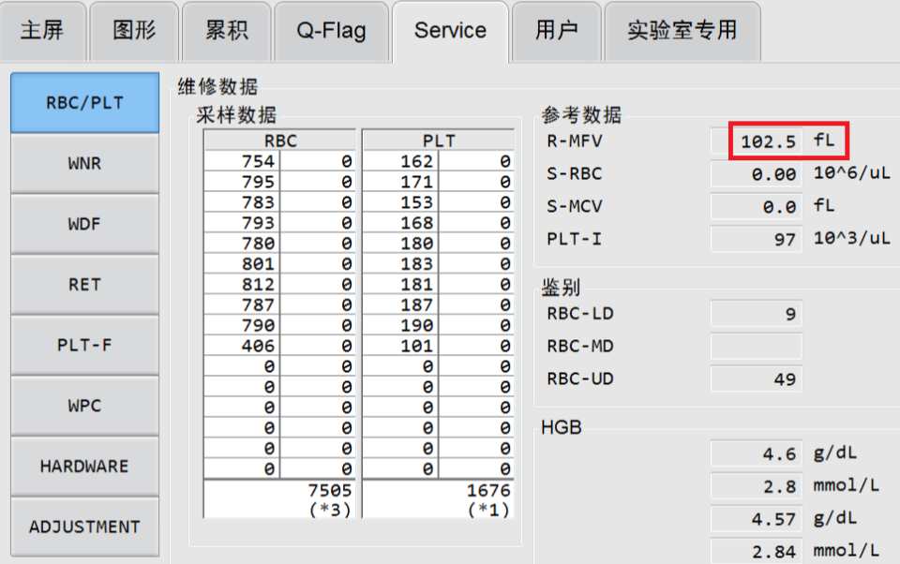Screen dimensions: 900x564
Task: Click the Service tab
Action: (x=450, y=31)
